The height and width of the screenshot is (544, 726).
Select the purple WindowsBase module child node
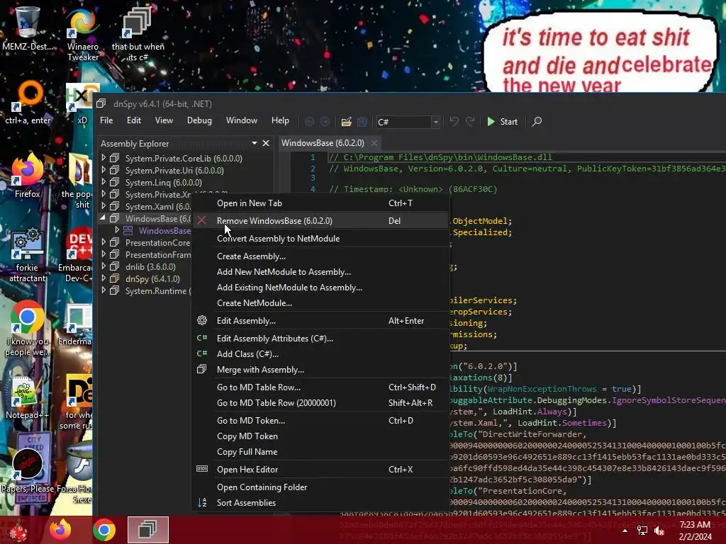(x=164, y=230)
